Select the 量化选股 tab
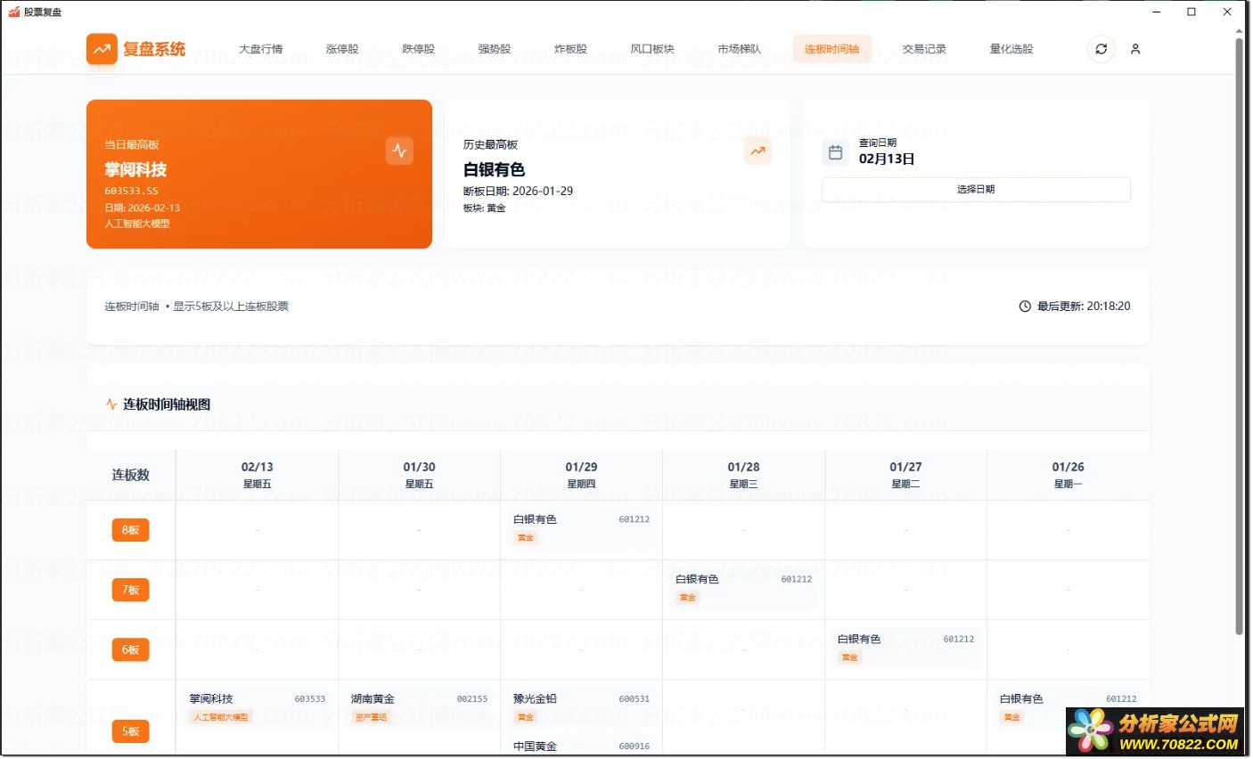 (x=1011, y=49)
